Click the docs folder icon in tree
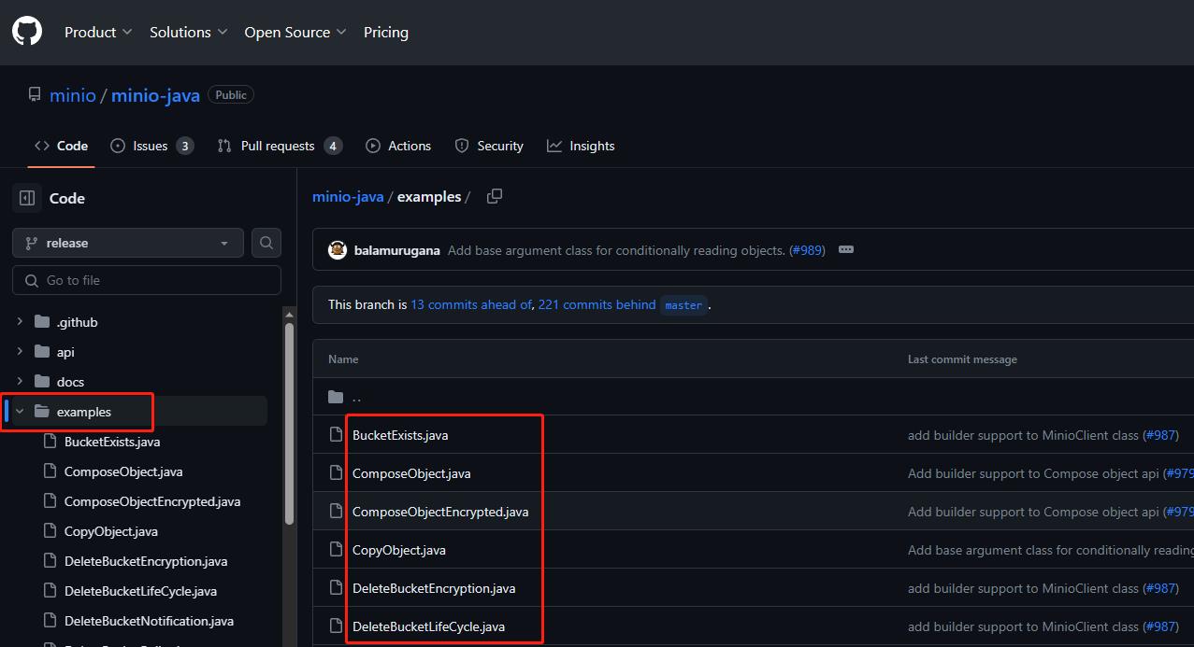The width and height of the screenshot is (1194, 647). pos(42,382)
